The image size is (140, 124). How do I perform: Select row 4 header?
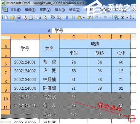click(6, 44)
